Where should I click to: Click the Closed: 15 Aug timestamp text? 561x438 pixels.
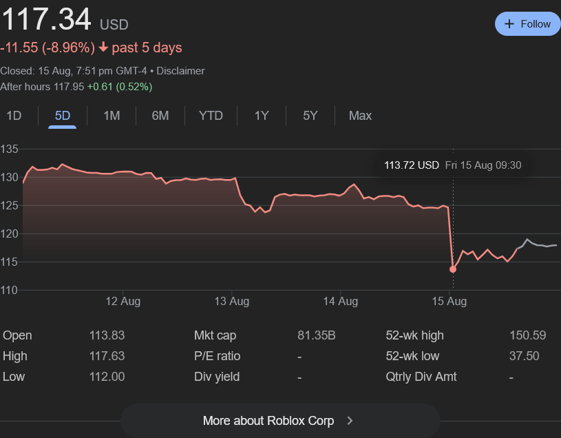pos(74,71)
